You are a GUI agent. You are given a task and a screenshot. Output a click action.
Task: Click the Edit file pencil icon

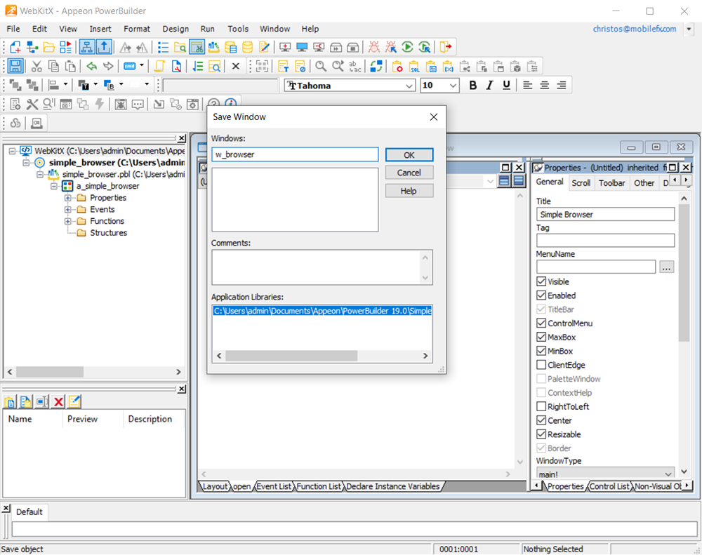coord(264,47)
